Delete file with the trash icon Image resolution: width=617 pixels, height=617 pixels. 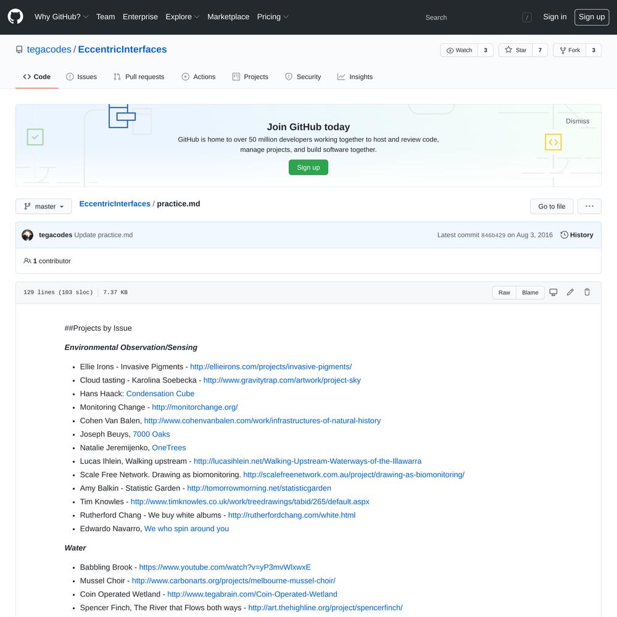coord(587,292)
